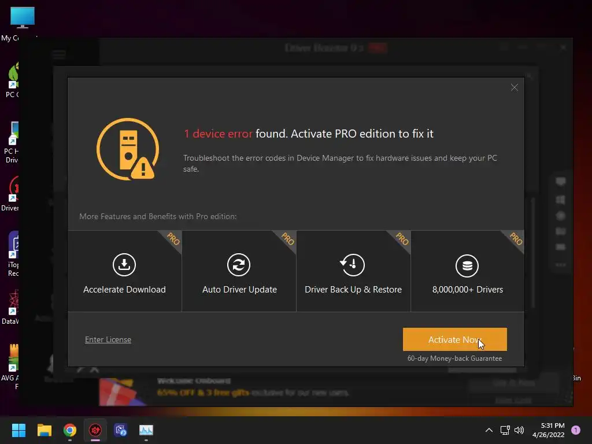Viewport: 592px width, 444px height.
Task: Open the notification center badge
Action: coord(576,430)
